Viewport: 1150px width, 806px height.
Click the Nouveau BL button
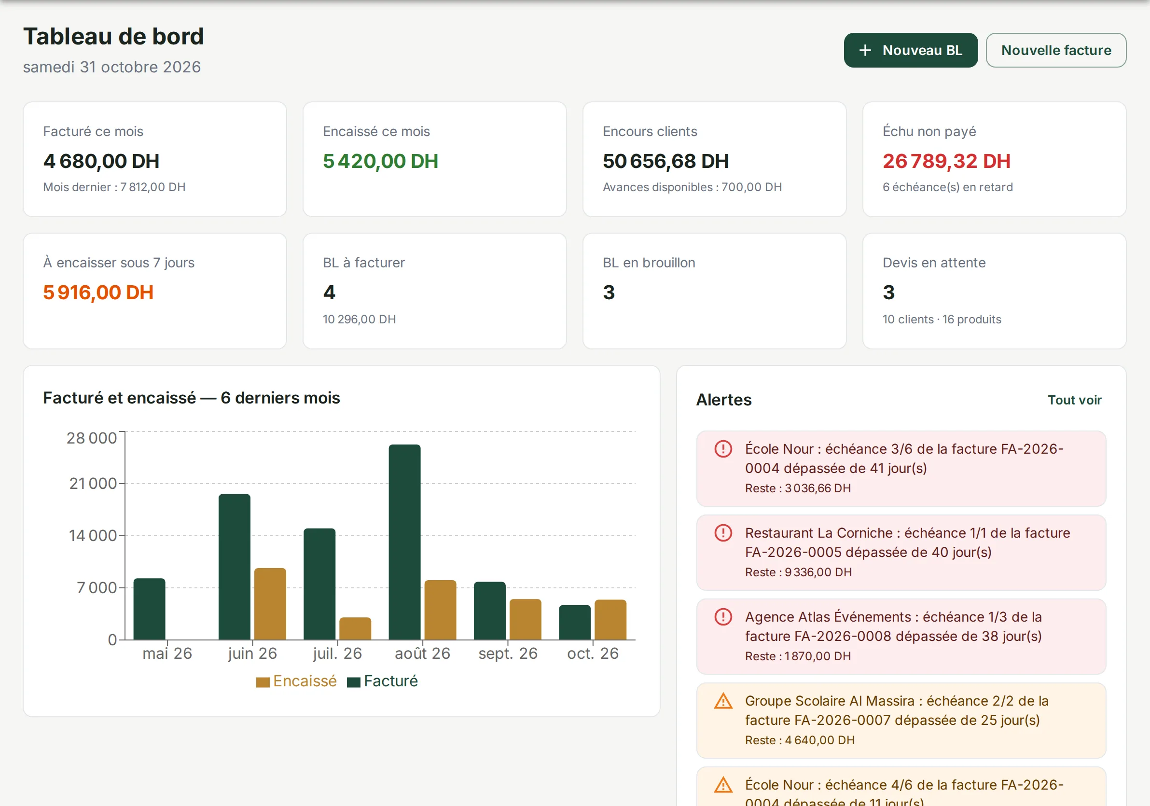tap(910, 50)
